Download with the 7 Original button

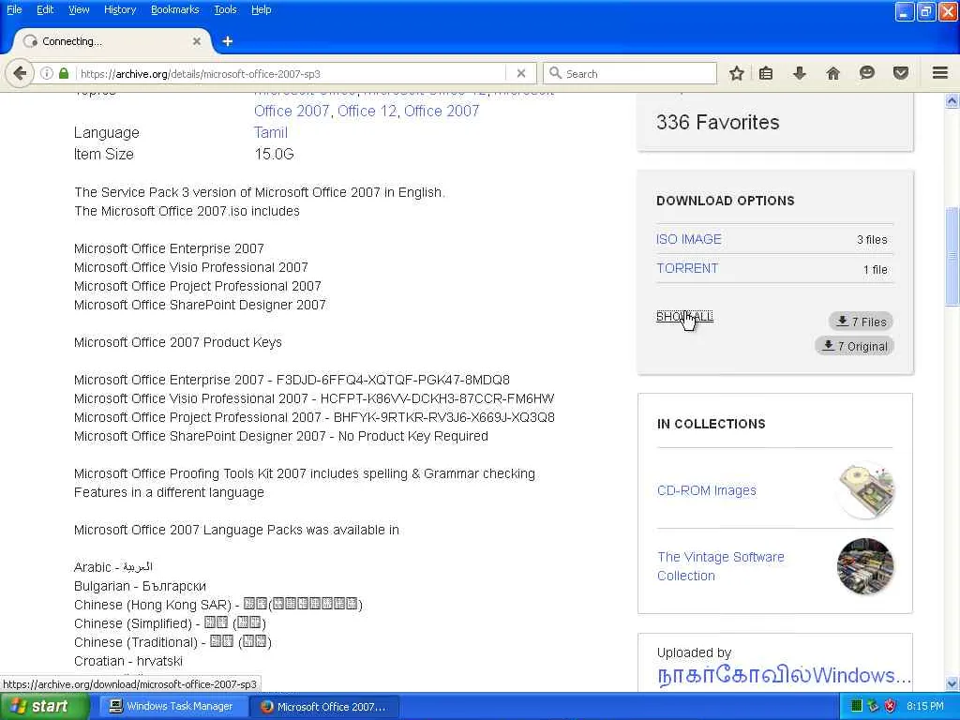click(x=855, y=346)
